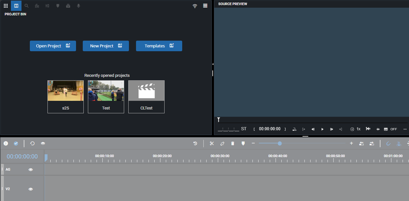Click the Open Project button
The width and height of the screenshot is (409, 201).
(x=53, y=46)
